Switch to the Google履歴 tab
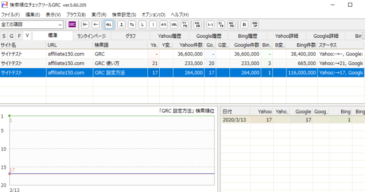Screen dimensions: 365x192 click(209, 36)
